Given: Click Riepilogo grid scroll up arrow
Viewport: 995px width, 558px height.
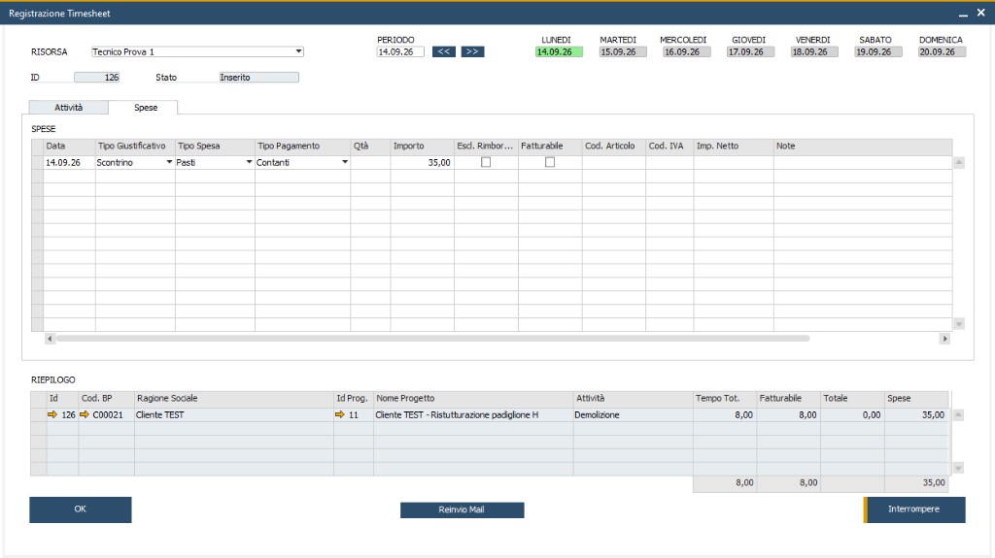Looking at the screenshot, I should pyautogui.click(x=958, y=414).
